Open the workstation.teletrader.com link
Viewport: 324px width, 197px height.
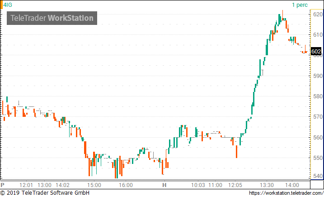(286, 193)
